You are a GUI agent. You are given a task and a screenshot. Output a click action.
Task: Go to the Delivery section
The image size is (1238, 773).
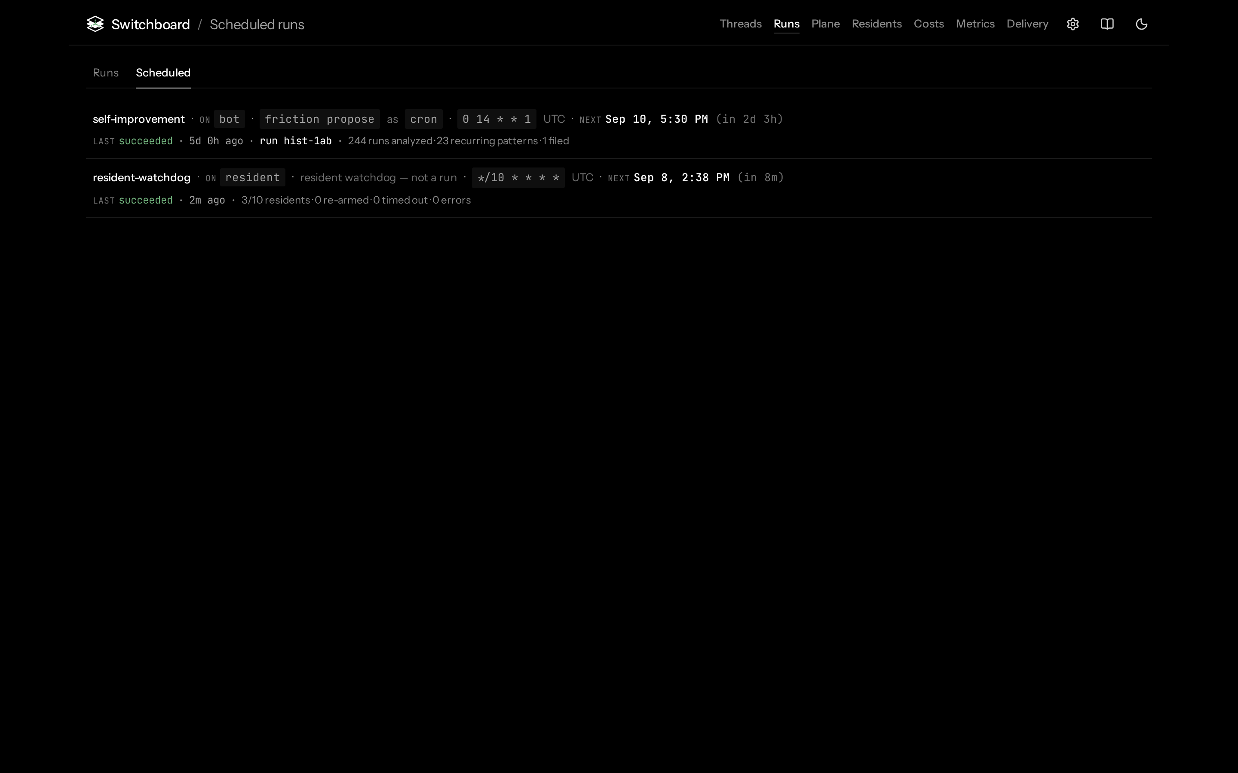[1027, 24]
